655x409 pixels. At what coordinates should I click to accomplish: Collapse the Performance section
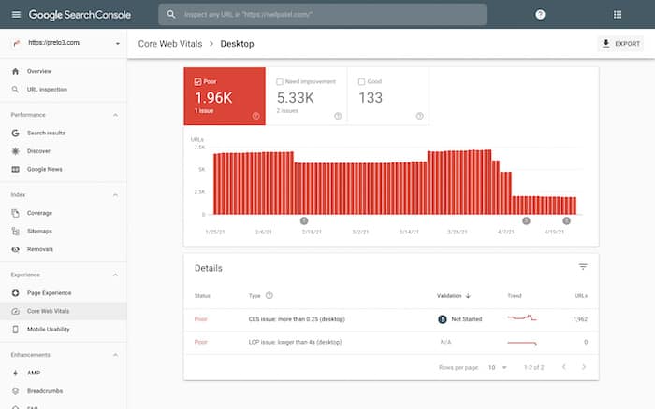point(115,115)
